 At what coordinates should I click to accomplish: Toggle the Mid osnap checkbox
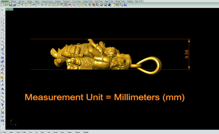click(x=22, y=132)
